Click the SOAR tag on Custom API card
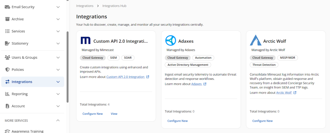Screen dimensions: 330x133 128,58
